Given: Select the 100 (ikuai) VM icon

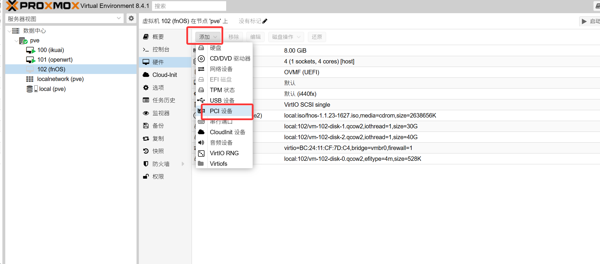Looking at the screenshot, I should tap(30, 50).
